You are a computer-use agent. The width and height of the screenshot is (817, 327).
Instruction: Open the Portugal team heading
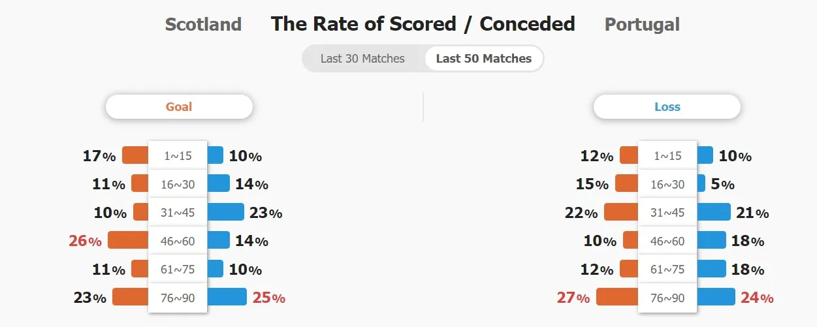[642, 25]
